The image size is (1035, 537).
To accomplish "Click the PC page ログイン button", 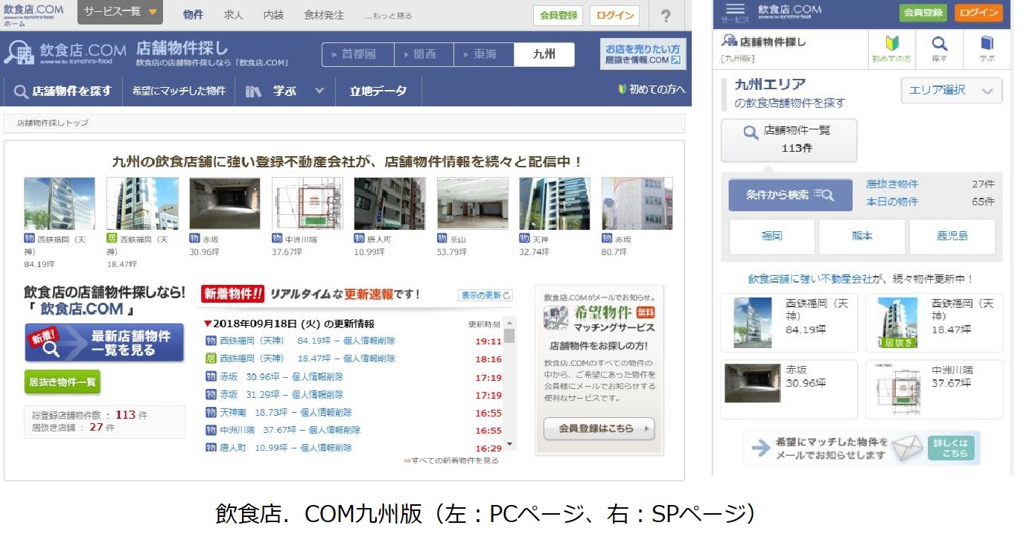I will tap(614, 16).
